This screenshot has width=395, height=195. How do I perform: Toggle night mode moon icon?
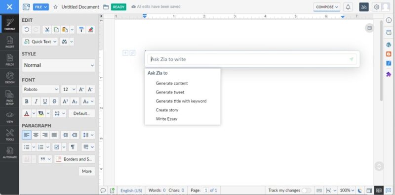pyautogui.click(x=360, y=191)
